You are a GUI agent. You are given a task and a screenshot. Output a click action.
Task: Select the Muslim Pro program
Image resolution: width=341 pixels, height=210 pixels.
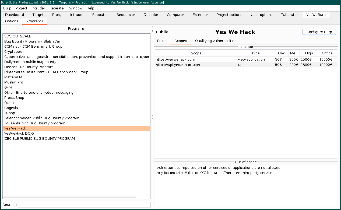coord(76,82)
